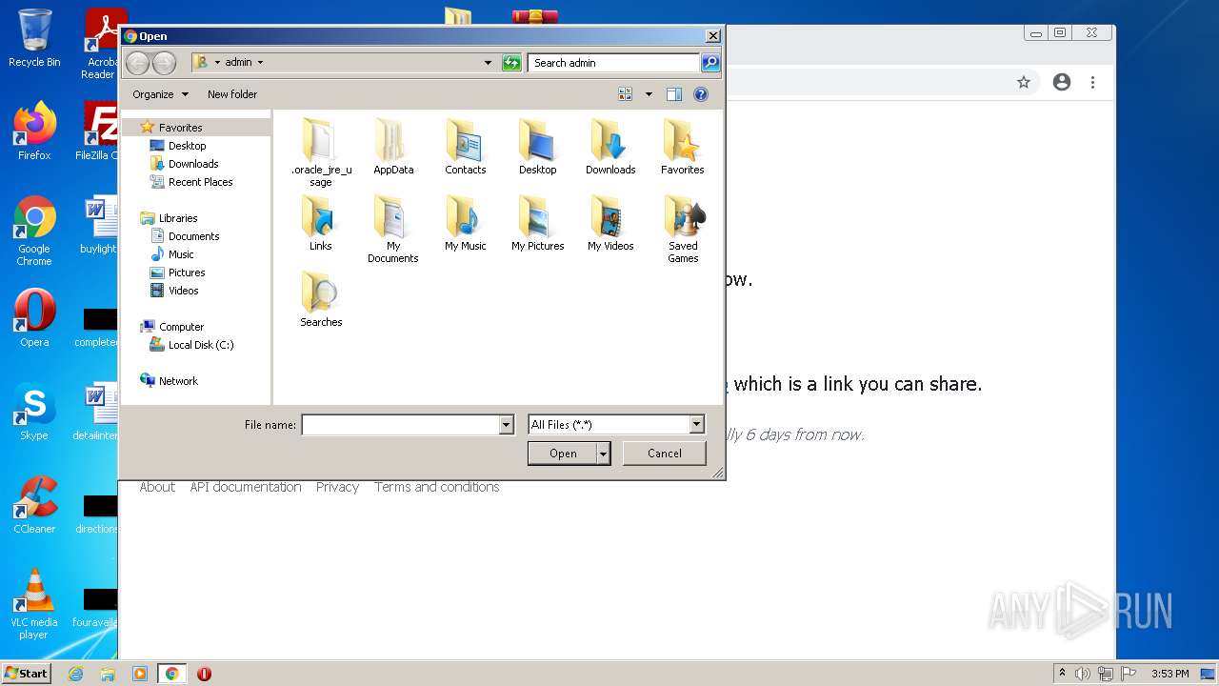Image resolution: width=1219 pixels, height=686 pixels.
Task: Expand the address bar history dropdown
Action: (x=488, y=63)
